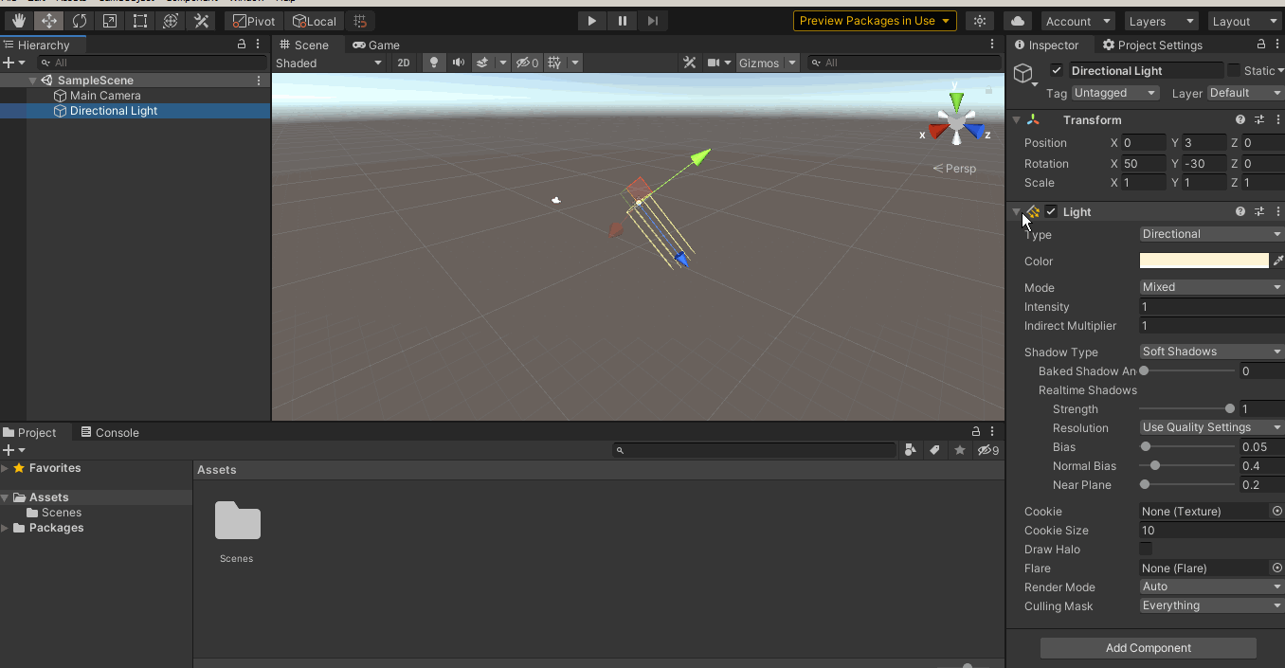The height and width of the screenshot is (668, 1285).
Task: Open the light Color swatch
Action: point(1204,261)
